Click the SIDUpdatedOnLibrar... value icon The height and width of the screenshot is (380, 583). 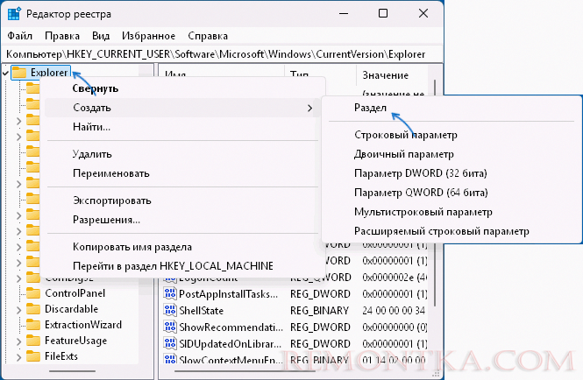[x=170, y=343]
